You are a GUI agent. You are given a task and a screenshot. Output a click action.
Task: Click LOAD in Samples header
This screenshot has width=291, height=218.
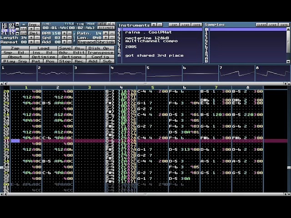273,25
